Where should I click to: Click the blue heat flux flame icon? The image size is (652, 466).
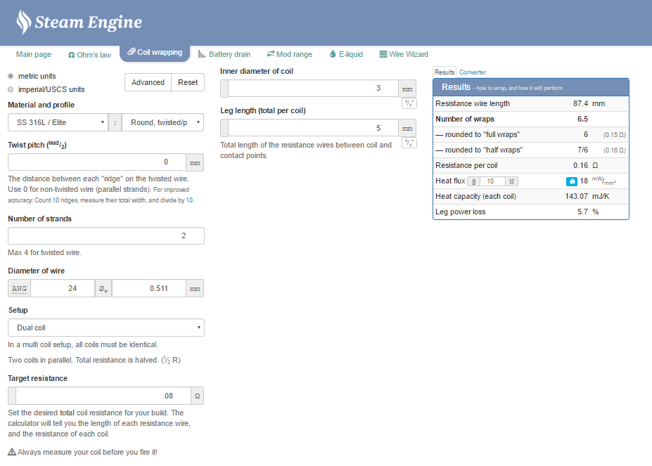[x=571, y=181]
